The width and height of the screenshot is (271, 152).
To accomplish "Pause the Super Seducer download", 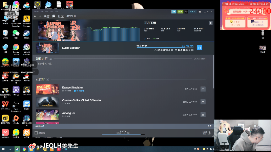I will point(200,48).
